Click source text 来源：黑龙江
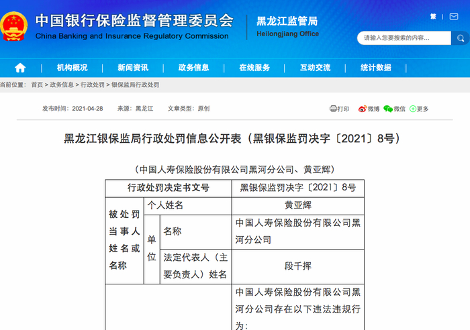 pos(135,109)
